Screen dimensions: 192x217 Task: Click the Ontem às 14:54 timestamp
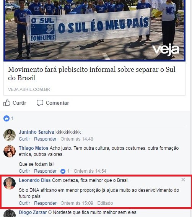click(90, 171)
